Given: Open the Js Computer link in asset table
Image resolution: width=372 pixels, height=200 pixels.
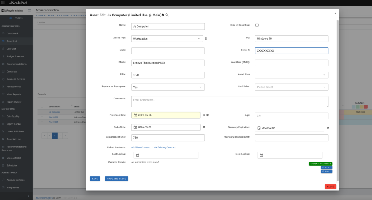Looking at the screenshot, I should pyautogui.click(x=54, y=112).
